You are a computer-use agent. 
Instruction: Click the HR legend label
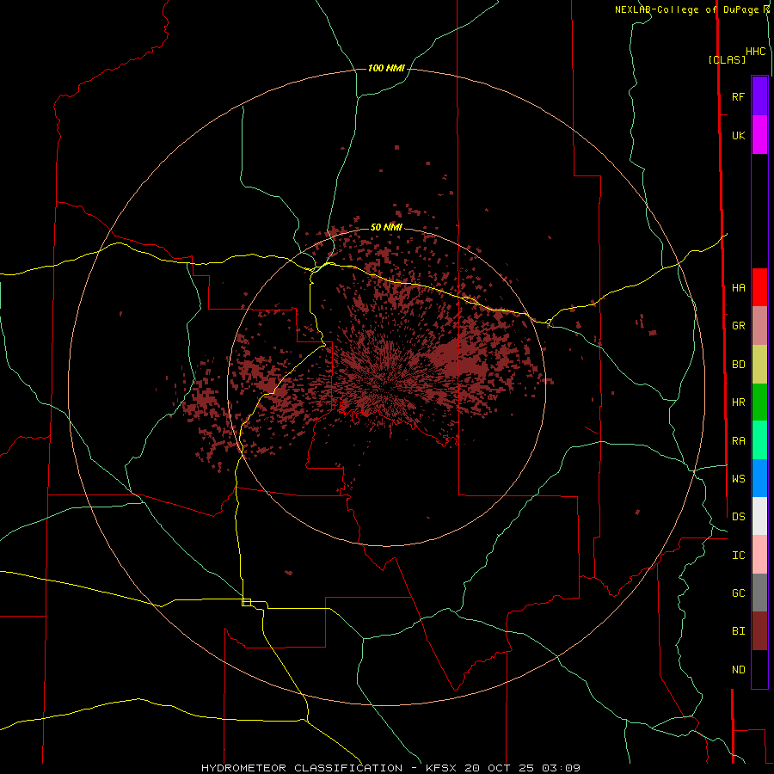[x=738, y=402]
